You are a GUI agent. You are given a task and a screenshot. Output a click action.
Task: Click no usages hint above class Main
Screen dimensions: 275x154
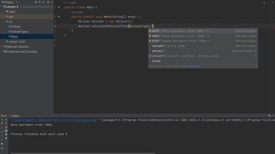click(x=70, y=3)
